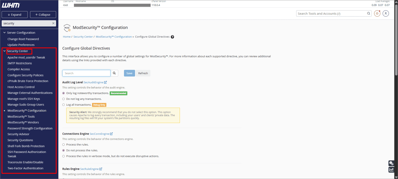Image resolution: width=398 pixels, height=179 pixels.
Task: Open Change Root Password
Action: [x=23, y=39]
